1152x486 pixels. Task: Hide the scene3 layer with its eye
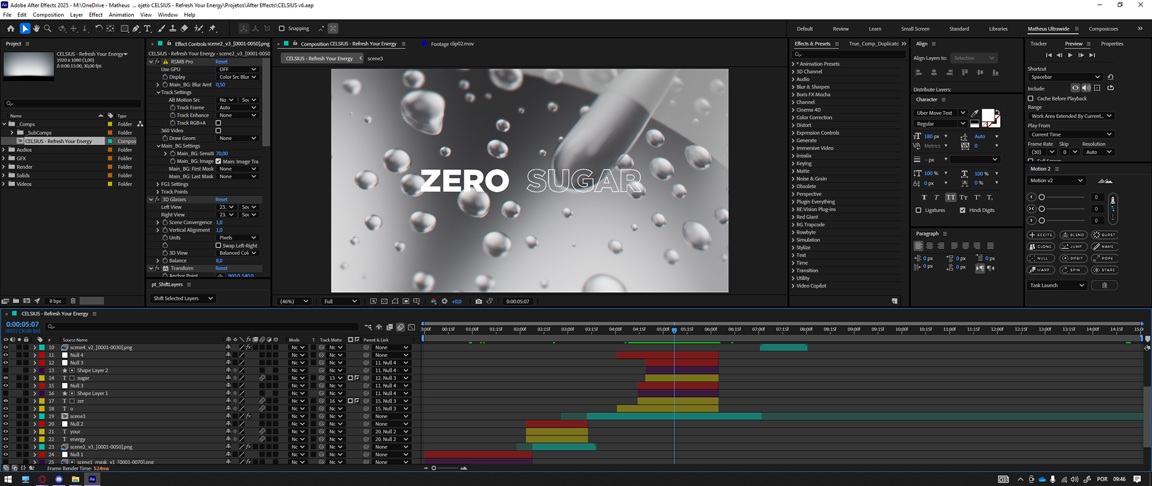pos(6,416)
